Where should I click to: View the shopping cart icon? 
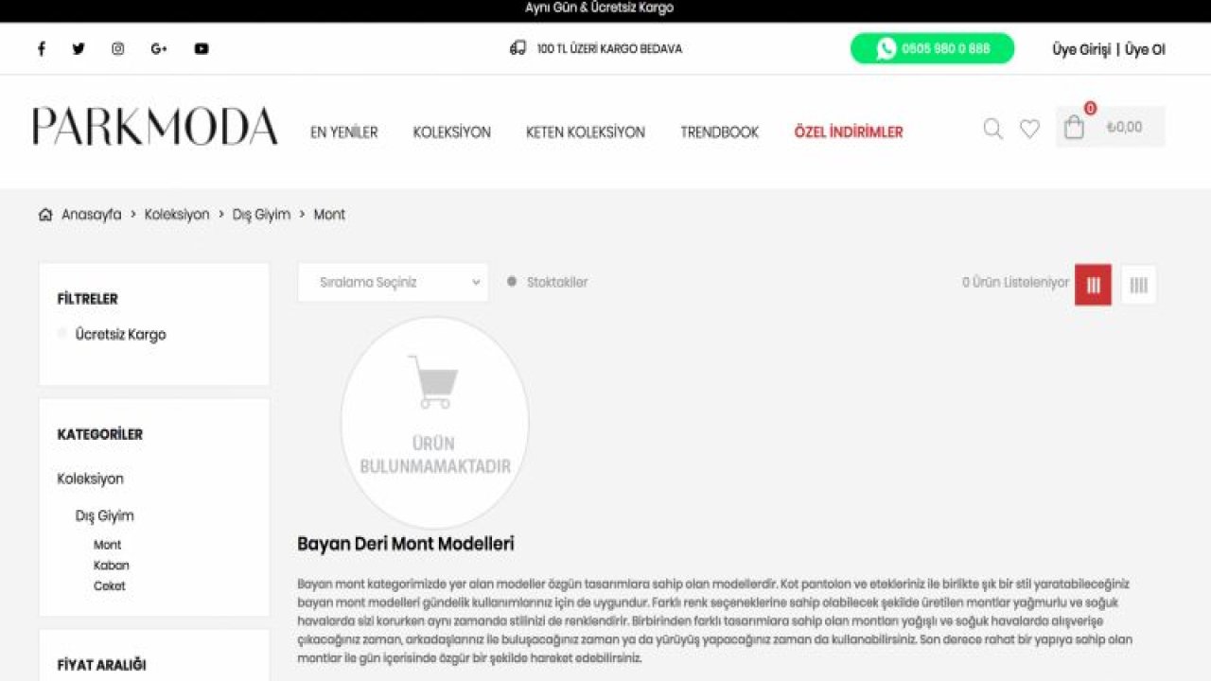[1074, 127]
